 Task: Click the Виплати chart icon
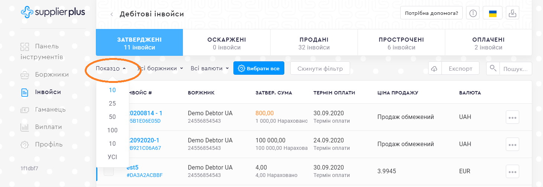point(25,127)
